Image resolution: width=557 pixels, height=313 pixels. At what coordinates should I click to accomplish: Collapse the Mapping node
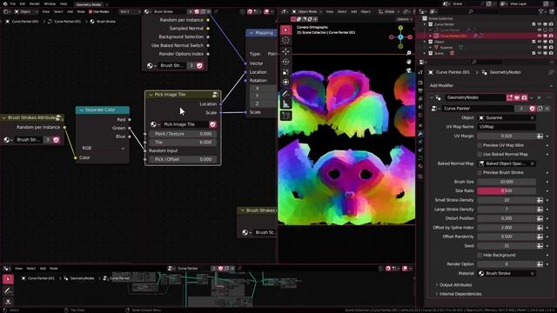tap(252, 33)
